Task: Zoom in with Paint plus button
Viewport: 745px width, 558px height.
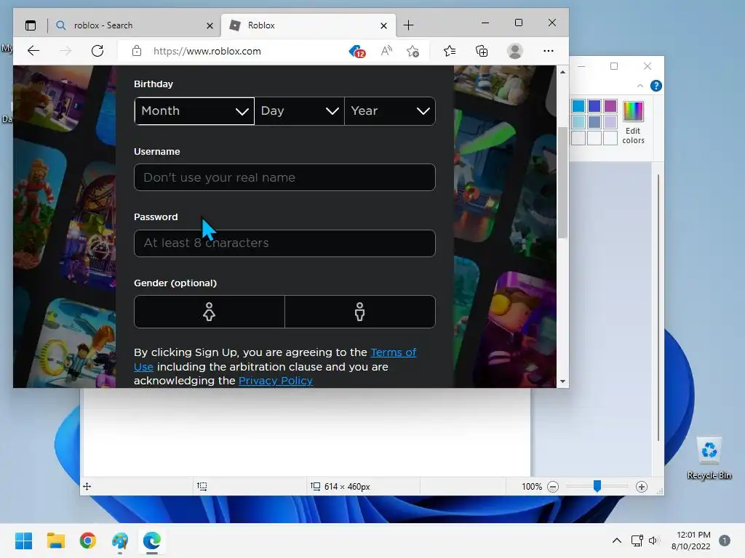Action: point(642,486)
